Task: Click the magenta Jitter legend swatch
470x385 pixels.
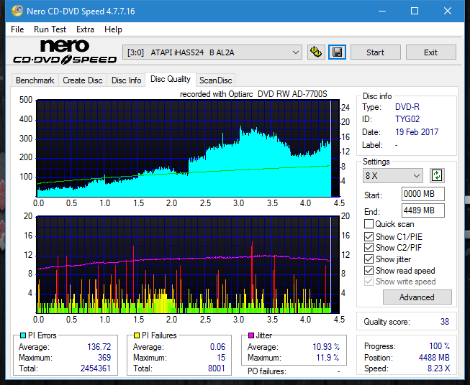Action: 251,335
